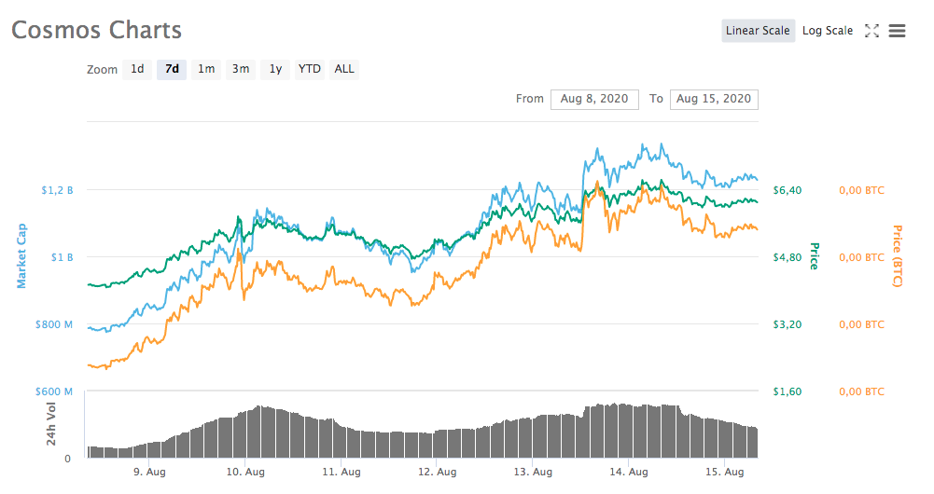Set zoom range to 1m
The image size is (934, 494).
point(206,69)
